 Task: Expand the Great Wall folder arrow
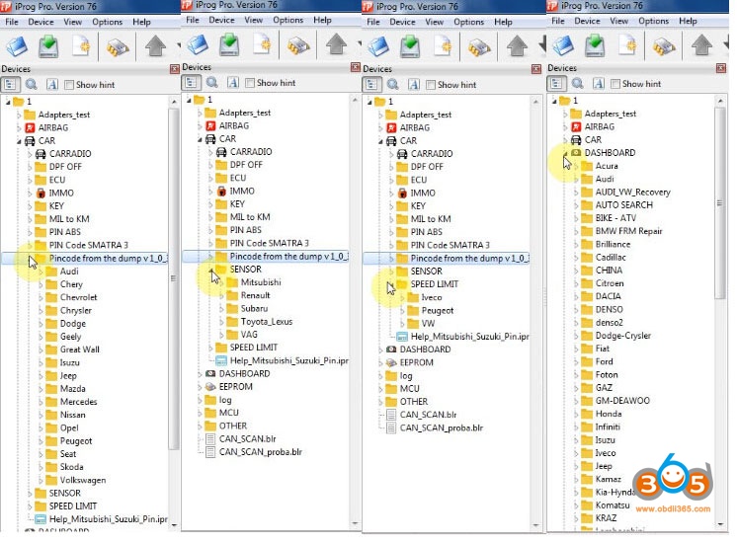[41, 350]
